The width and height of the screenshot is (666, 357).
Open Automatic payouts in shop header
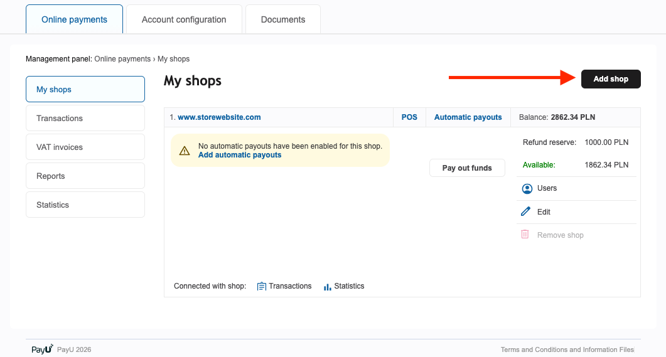(468, 117)
